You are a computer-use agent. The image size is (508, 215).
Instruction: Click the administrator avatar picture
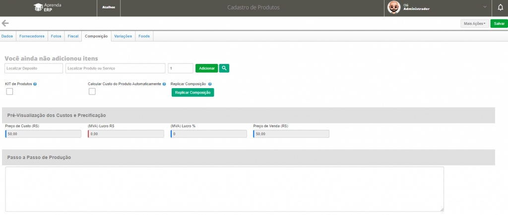coord(393,7)
